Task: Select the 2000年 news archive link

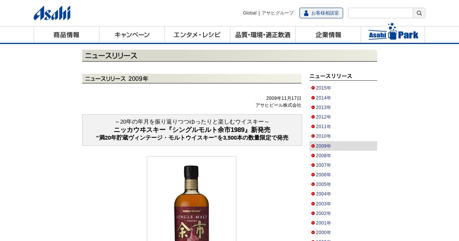Action: pos(324,233)
